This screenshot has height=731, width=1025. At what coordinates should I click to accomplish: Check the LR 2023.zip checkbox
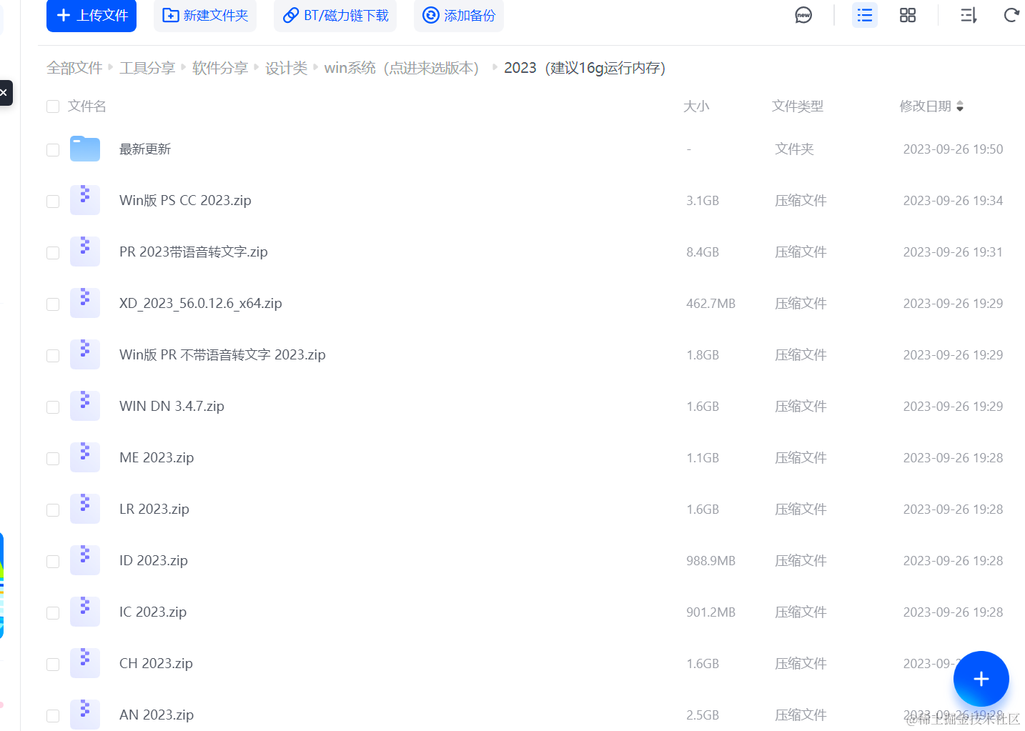[x=53, y=509]
